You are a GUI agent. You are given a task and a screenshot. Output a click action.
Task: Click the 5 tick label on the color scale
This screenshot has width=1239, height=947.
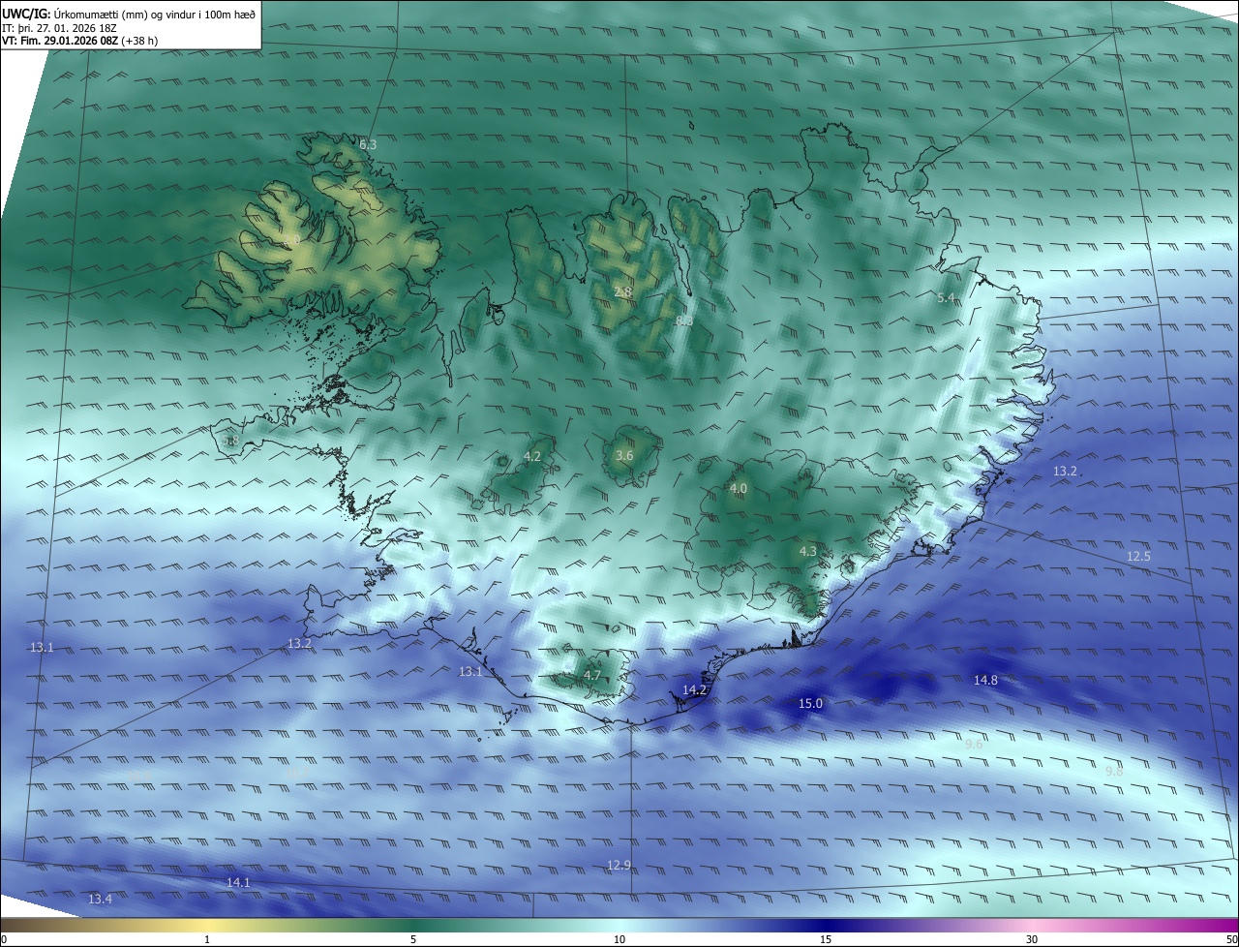413,939
